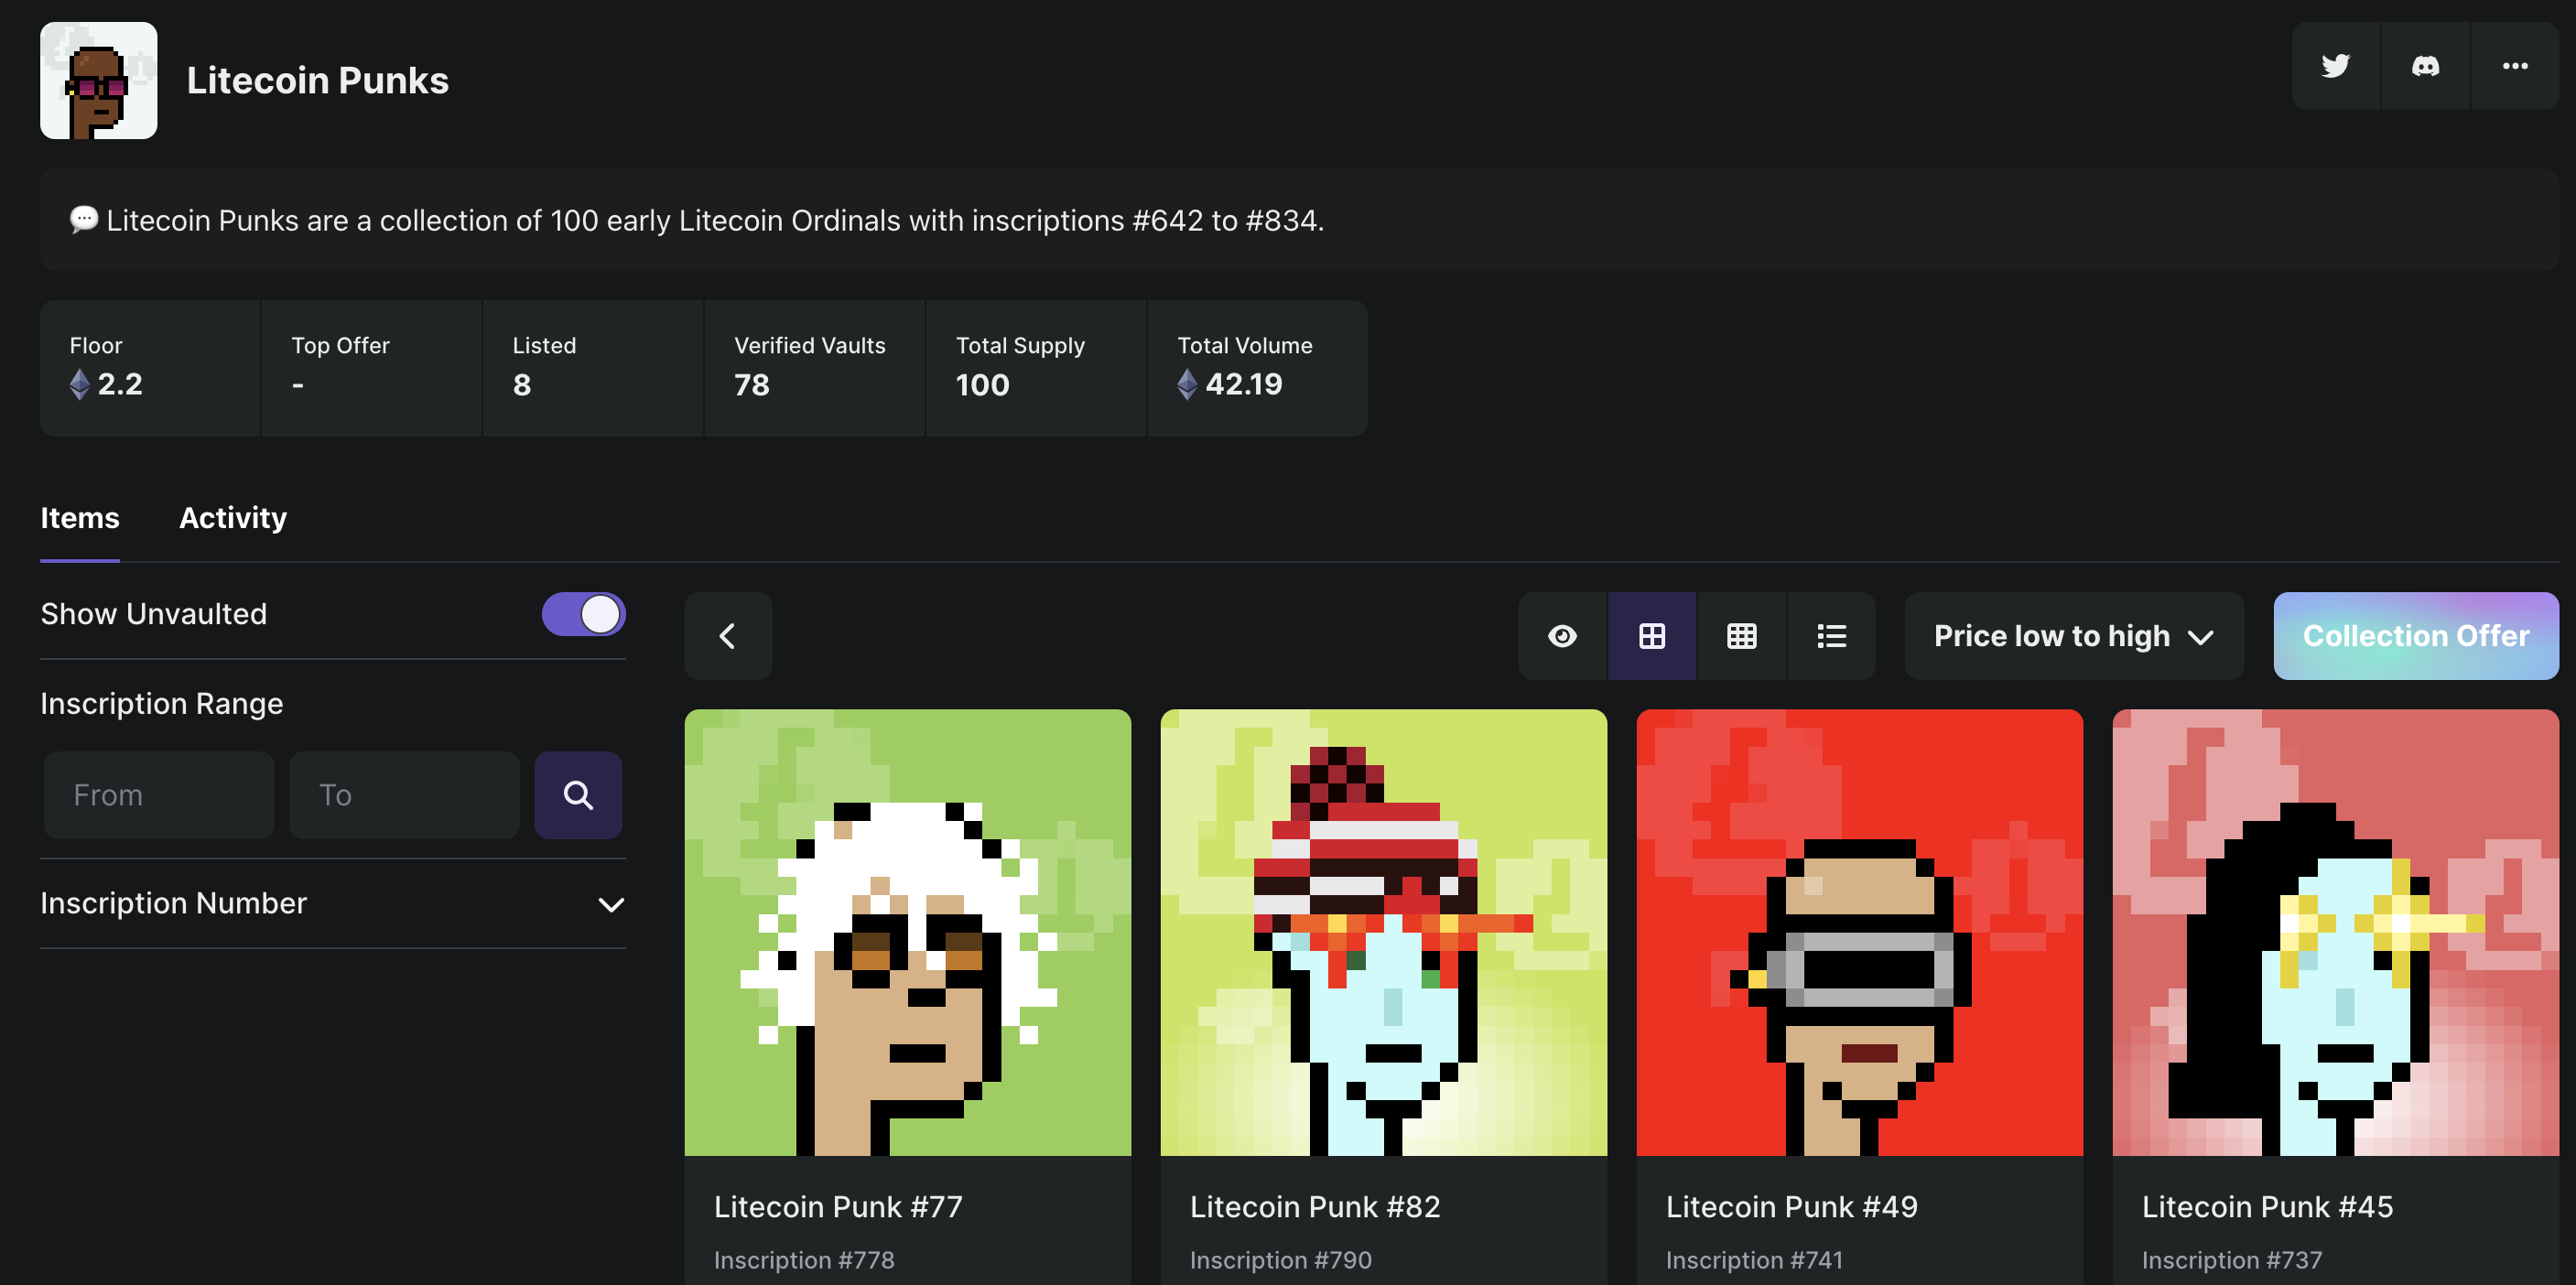This screenshot has width=2576, height=1285.
Task: Switch to the Activity tab
Action: 232,518
